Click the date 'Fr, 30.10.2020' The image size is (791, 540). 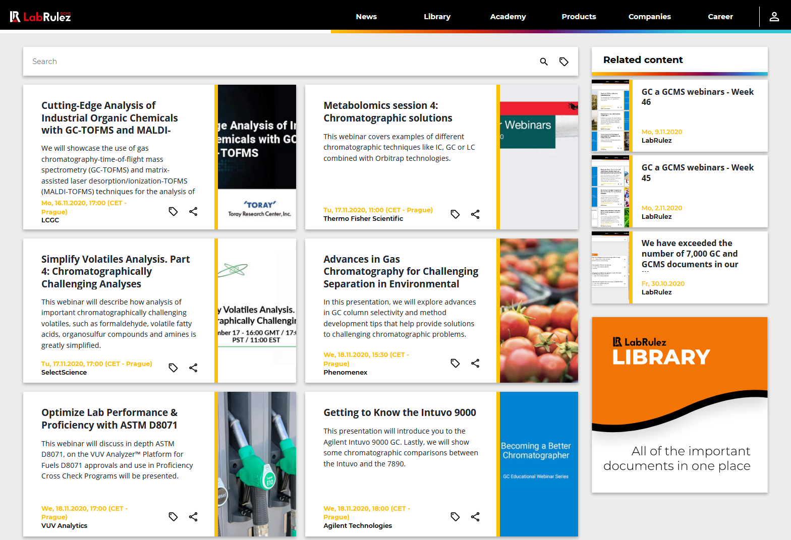[663, 284]
